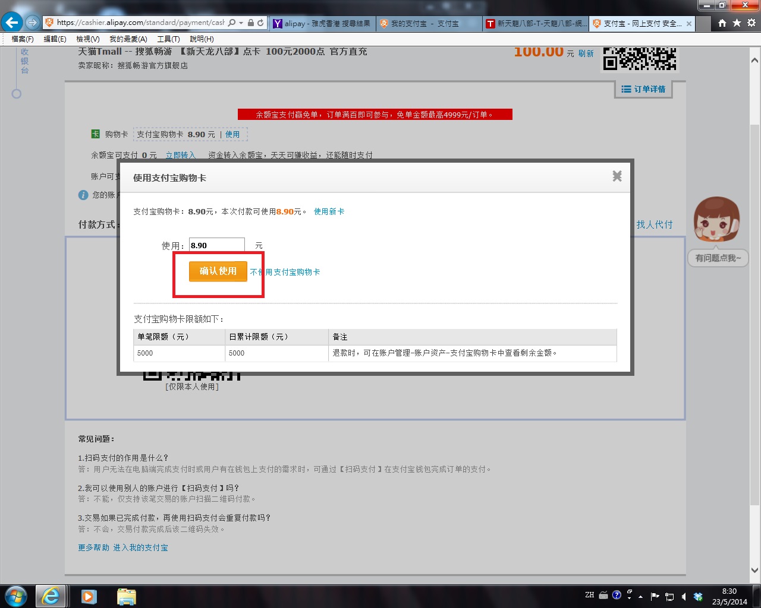The width and height of the screenshot is (761, 608).
Task: Click the 备注 refund note cell text
Action: [x=445, y=353]
